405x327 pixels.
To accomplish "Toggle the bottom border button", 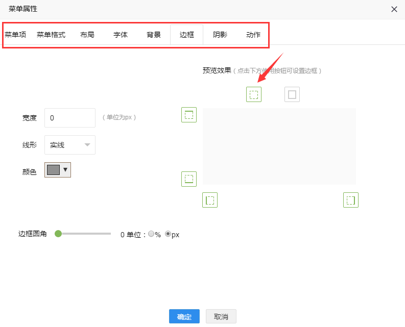I will [x=189, y=179].
